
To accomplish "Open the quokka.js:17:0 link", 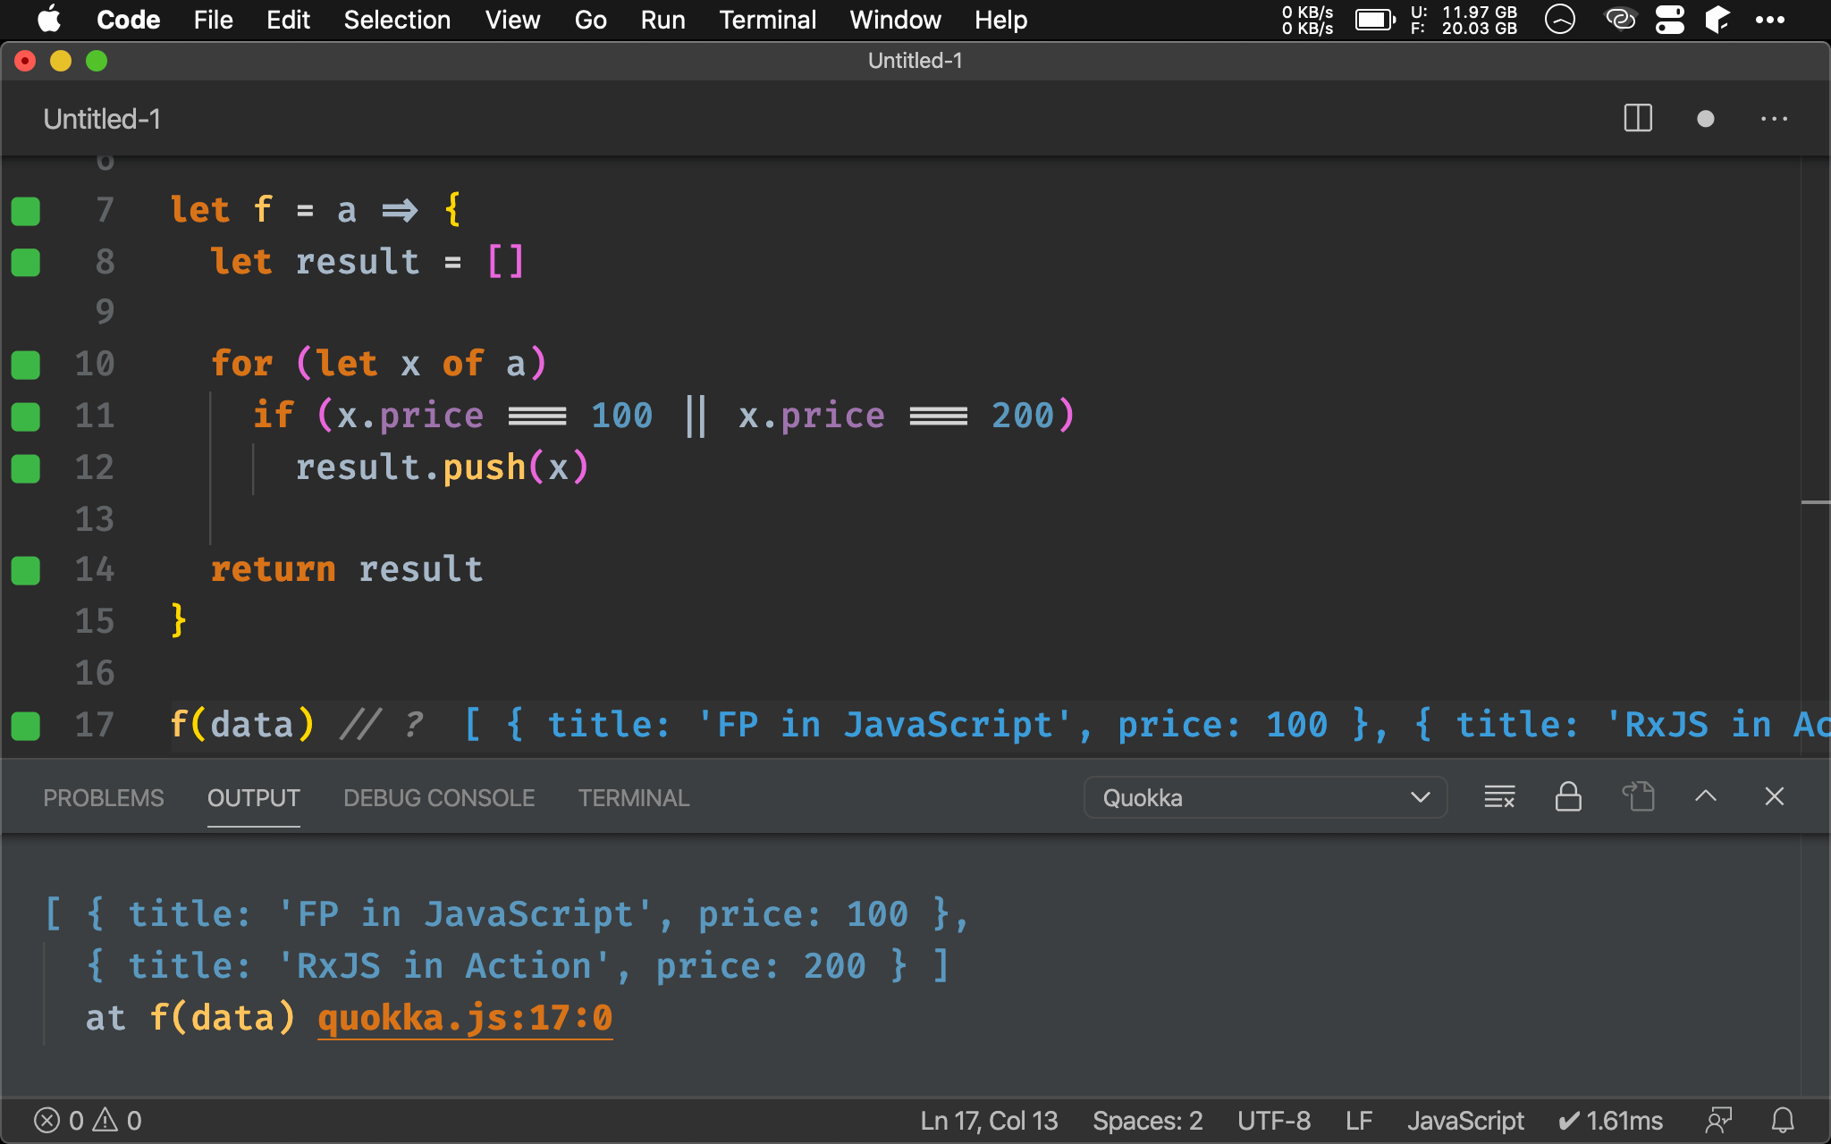I will coord(465,1018).
